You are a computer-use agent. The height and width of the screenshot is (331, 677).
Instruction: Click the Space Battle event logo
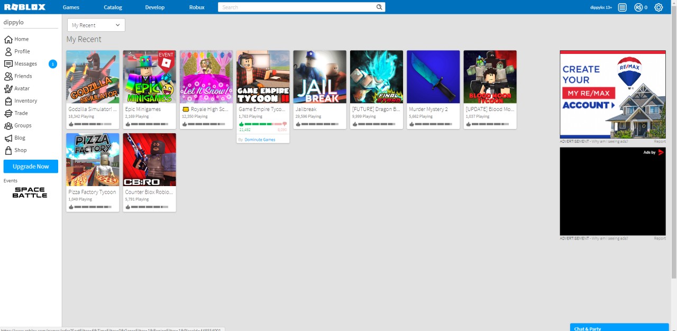point(30,192)
